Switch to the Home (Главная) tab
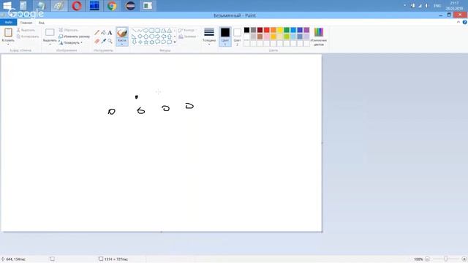The height and width of the screenshot is (263, 468). pyautogui.click(x=26, y=23)
